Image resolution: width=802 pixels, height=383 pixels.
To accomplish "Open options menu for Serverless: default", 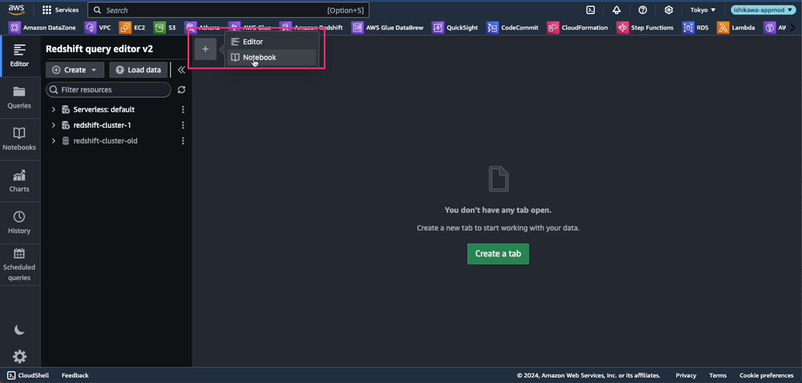I will tap(183, 109).
